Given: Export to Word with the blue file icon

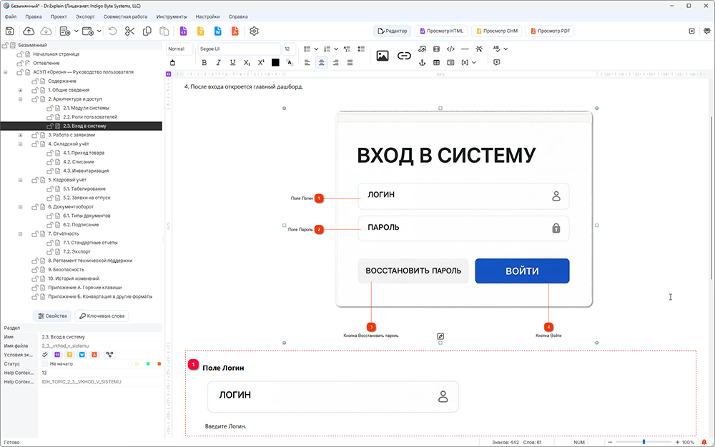Looking at the screenshot, I should (217, 31).
